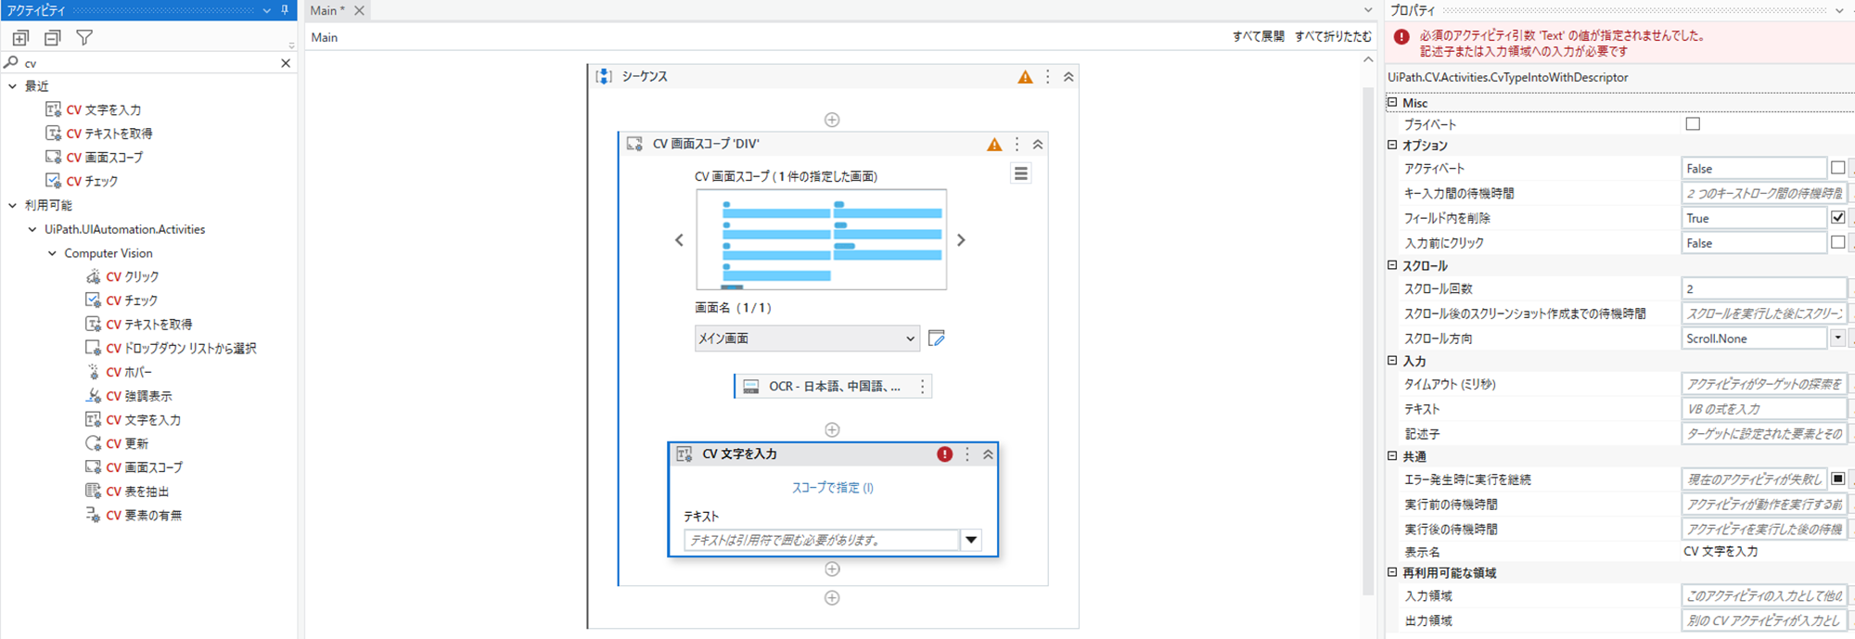Click the edit screen name icon
Viewport: 1855px width, 639px height.
click(x=937, y=339)
